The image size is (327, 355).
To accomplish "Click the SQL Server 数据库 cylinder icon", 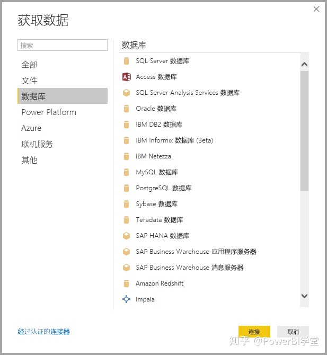I will click(126, 61).
